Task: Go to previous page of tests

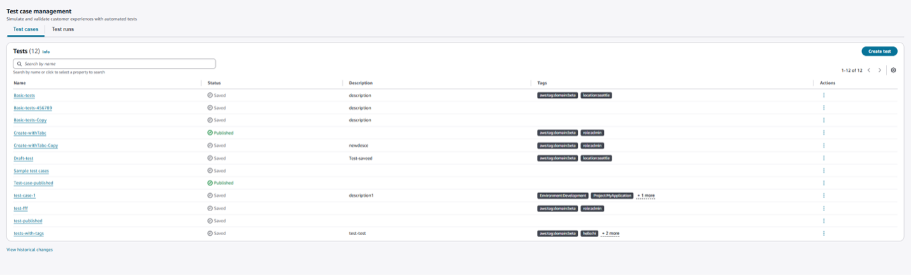Action: click(869, 70)
